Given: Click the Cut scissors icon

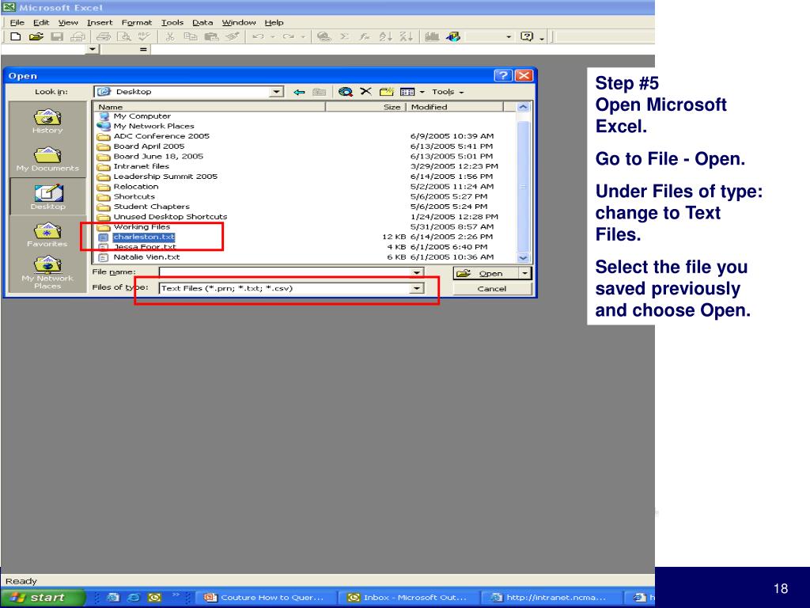Looking at the screenshot, I should (169, 36).
